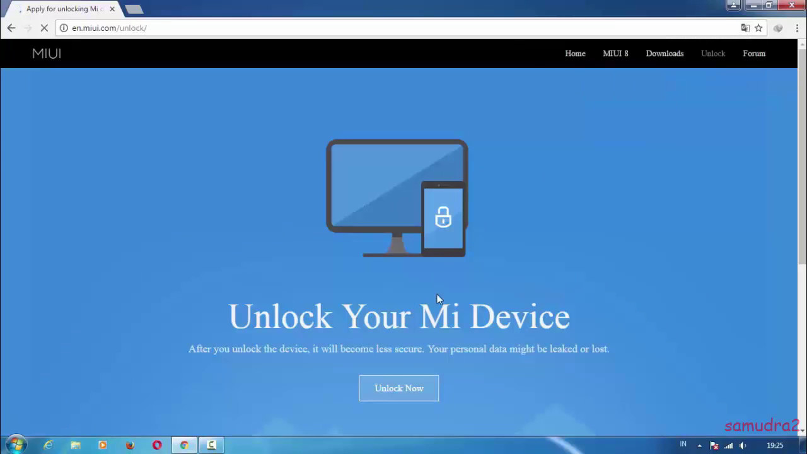Screen dimensions: 807x454
Task: Click the MIUI logo in the header
Action: (47, 54)
